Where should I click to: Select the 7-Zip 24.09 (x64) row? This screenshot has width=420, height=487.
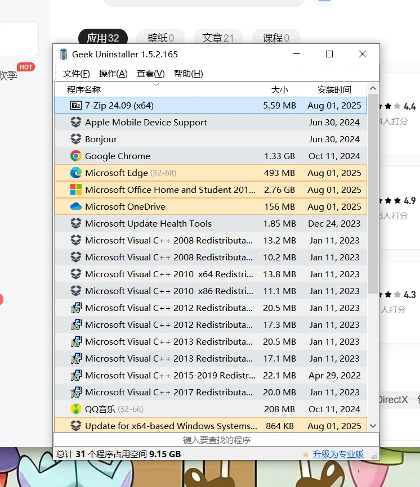point(211,105)
